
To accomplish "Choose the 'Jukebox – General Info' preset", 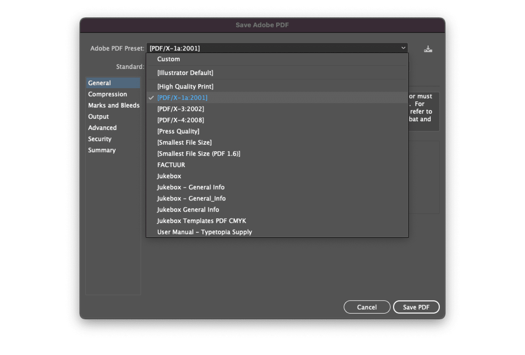I will click(x=277, y=187).
